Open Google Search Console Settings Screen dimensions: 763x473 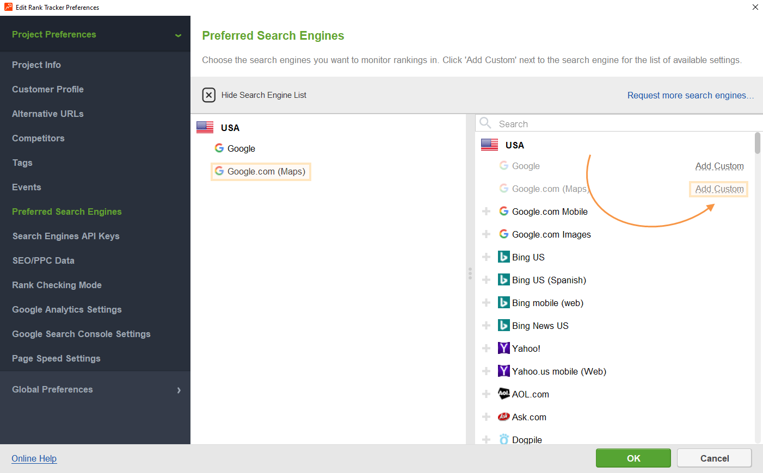(x=81, y=334)
